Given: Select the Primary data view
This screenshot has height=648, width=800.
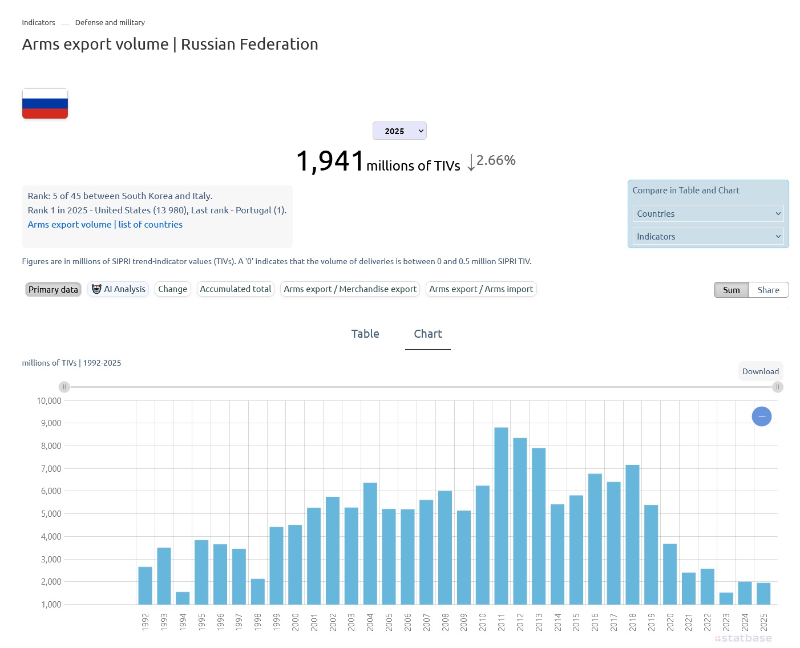Looking at the screenshot, I should (53, 289).
